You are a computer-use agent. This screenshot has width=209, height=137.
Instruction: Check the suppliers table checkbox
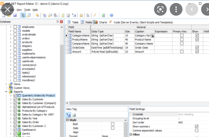tap(15, 50)
